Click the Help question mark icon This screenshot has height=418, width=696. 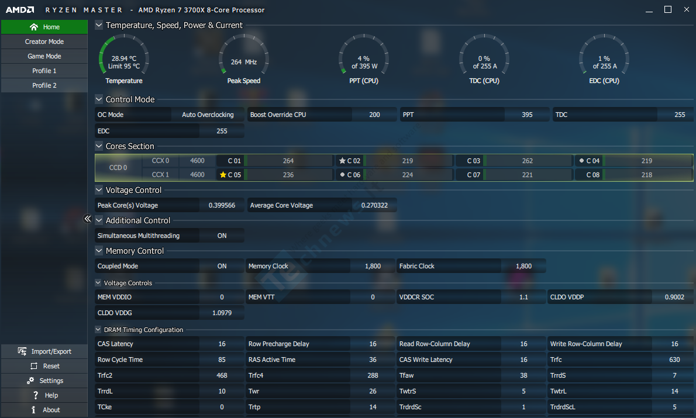click(x=36, y=395)
